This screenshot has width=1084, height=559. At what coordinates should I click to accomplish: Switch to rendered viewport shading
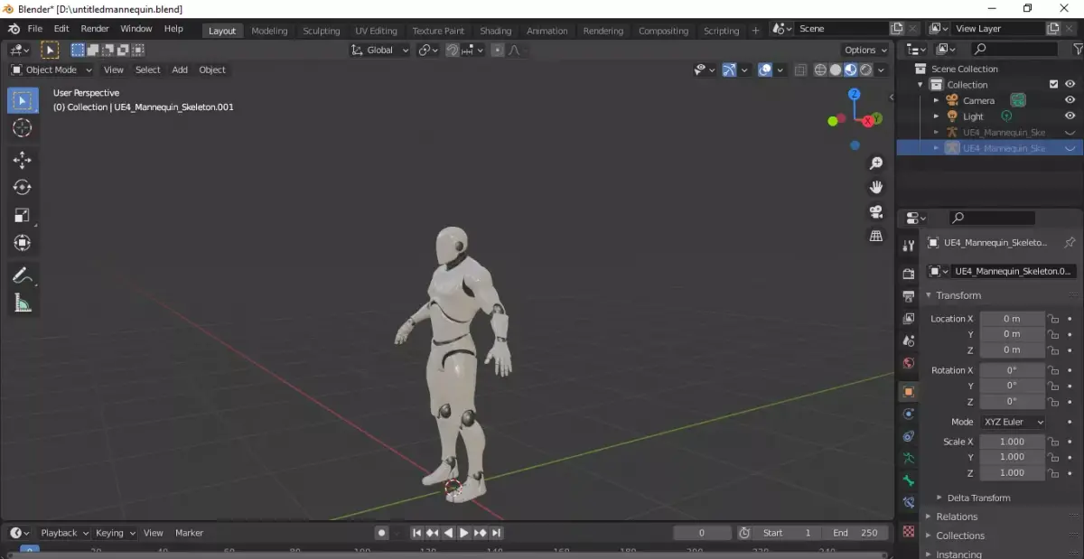[x=866, y=70]
